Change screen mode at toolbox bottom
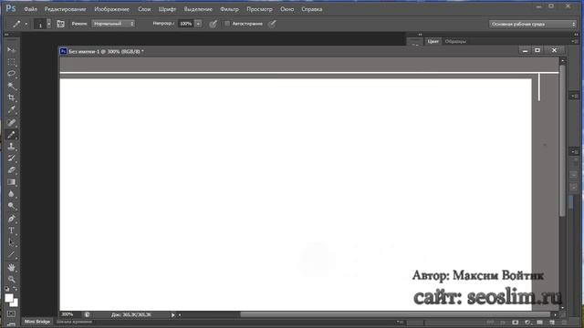This screenshot has height=328, width=584. coord(11,324)
